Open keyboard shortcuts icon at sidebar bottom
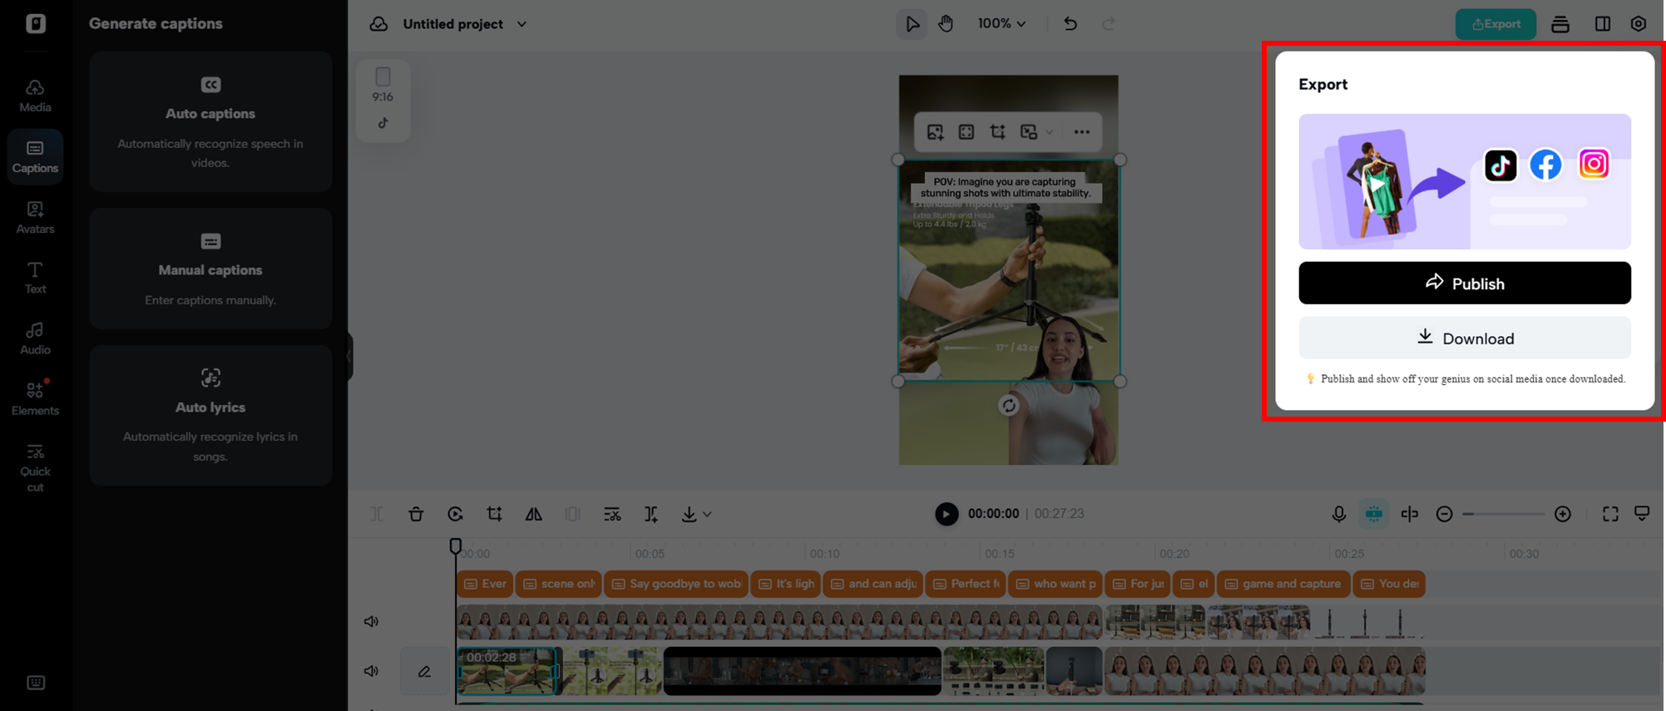 click(36, 683)
